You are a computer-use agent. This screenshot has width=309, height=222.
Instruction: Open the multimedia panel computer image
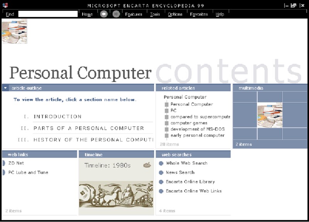coord(270,115)
